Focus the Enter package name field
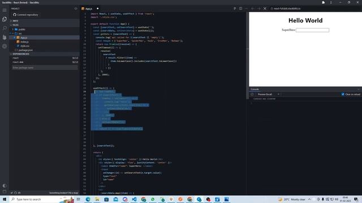 [x=45, y=68]
